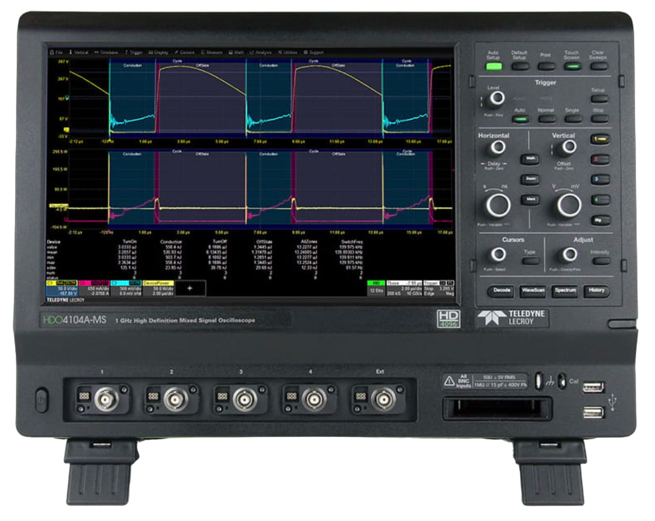
Task: Push the Cursors select knob
Action: pyautogui.click(x=498, y=255)
